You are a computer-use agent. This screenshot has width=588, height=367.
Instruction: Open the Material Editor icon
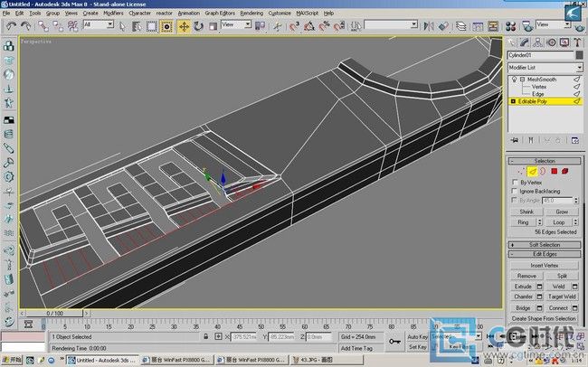510,26
